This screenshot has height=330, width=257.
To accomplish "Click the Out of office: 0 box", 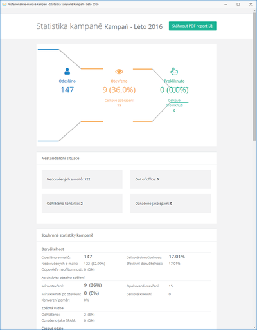I will (x=171, y=179).
